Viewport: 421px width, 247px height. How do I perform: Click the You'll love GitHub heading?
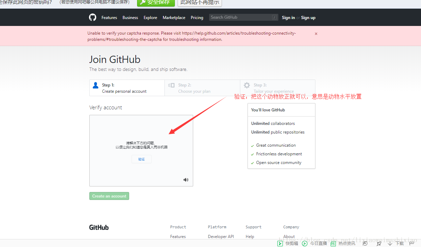click(268, 110)
